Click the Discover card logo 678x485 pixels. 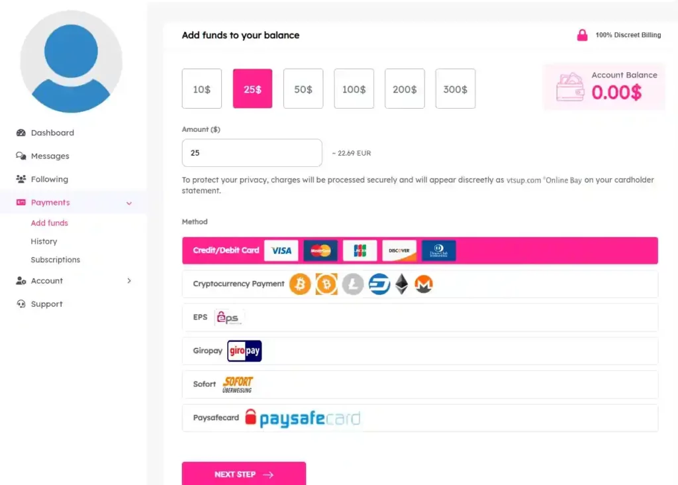(399, 250)
